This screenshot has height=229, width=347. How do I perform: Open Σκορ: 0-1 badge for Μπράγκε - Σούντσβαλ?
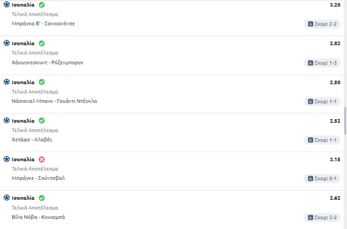(322, 179)
